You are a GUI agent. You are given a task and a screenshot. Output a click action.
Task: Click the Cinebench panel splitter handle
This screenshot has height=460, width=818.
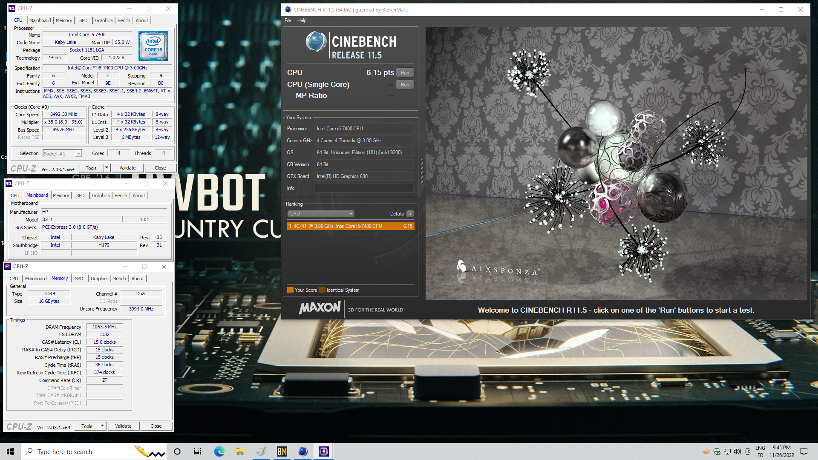[422, 172]
